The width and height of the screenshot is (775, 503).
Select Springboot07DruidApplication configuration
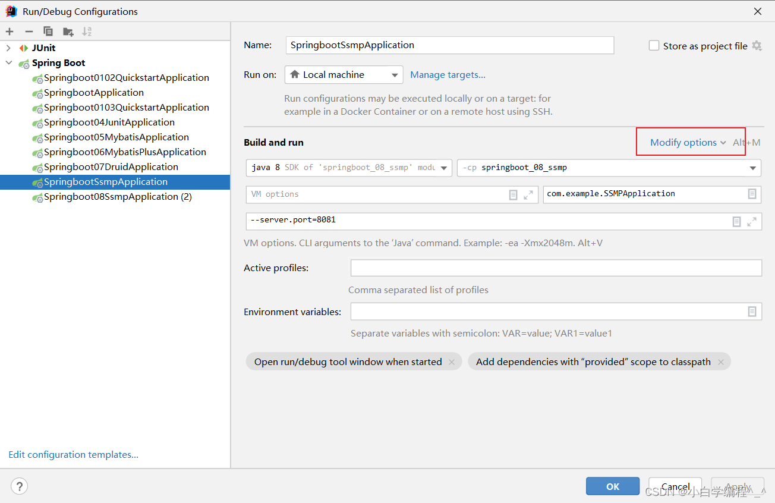tap(111, 167)
